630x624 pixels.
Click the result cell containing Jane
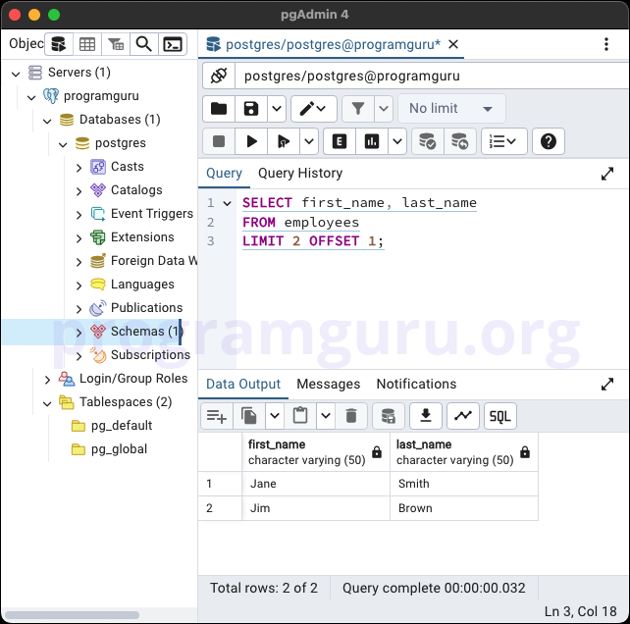[316, 484]
